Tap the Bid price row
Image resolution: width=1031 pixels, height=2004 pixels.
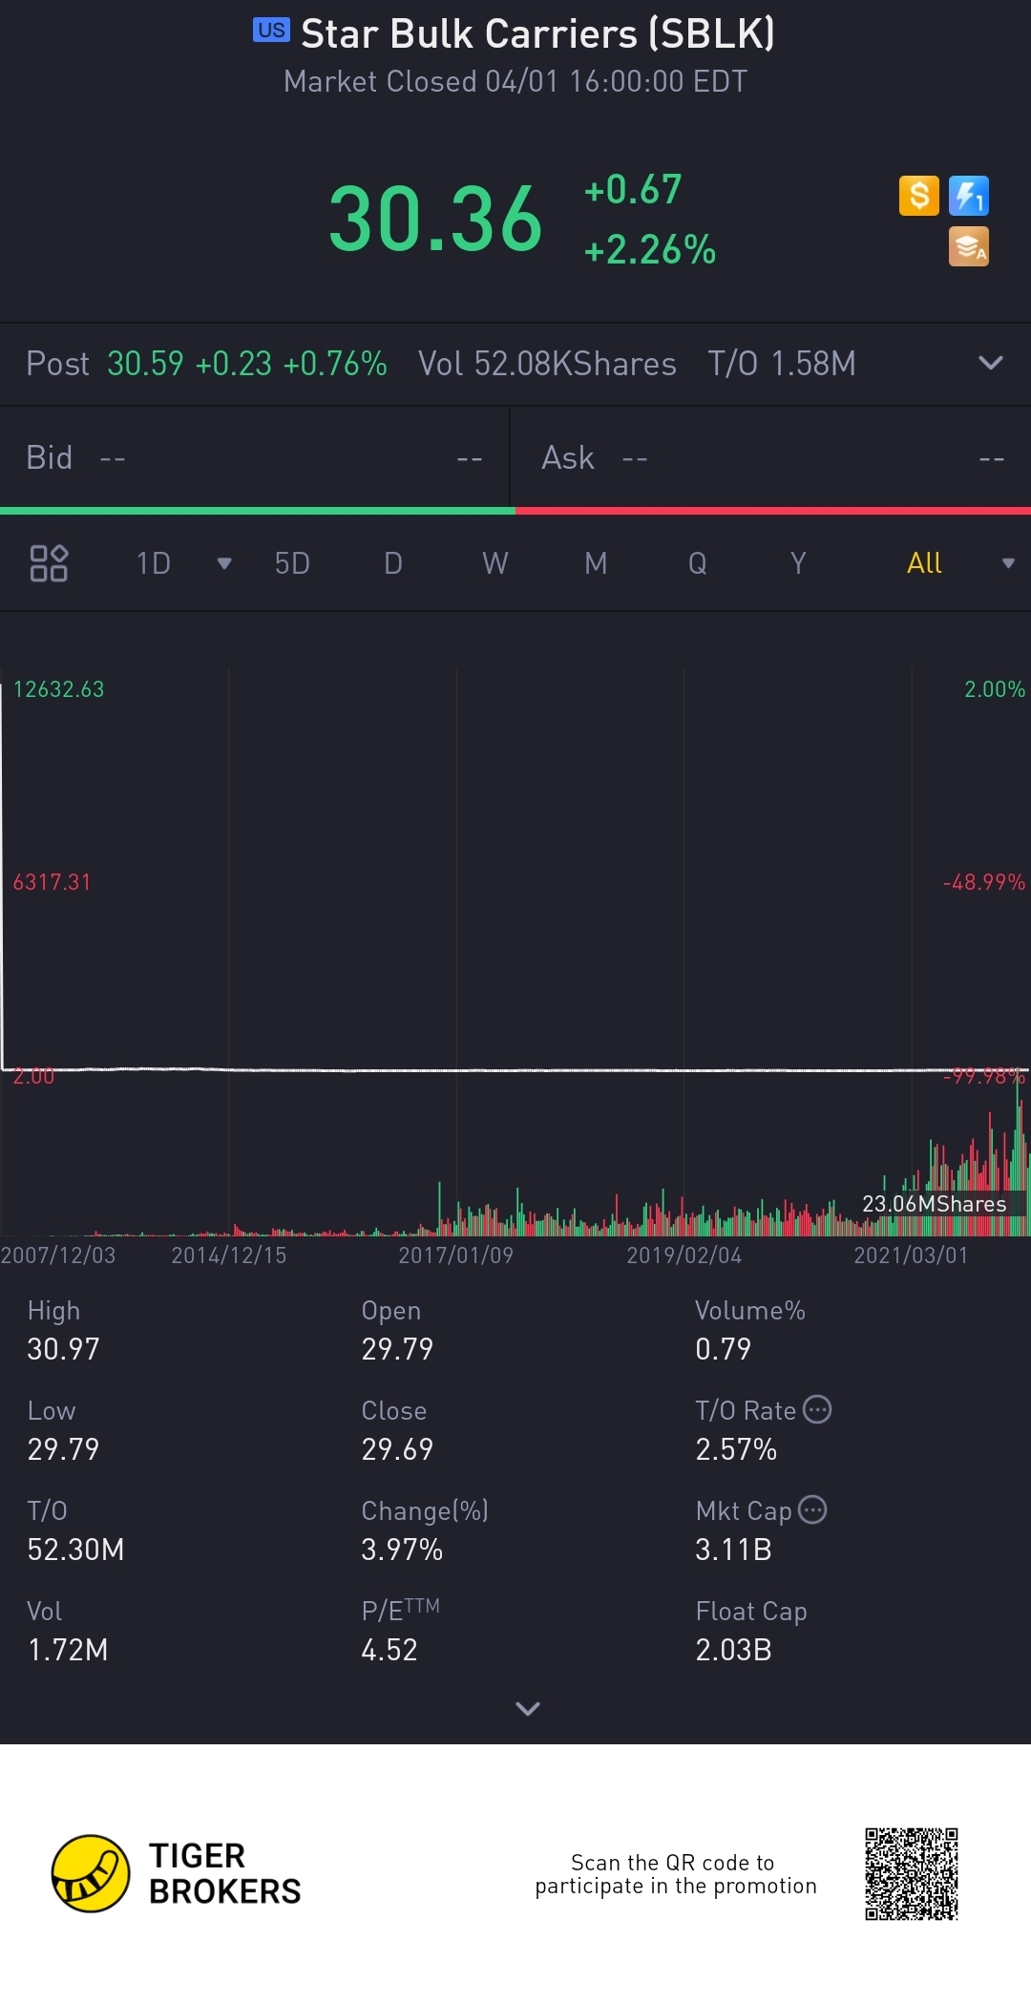(255, 458)
